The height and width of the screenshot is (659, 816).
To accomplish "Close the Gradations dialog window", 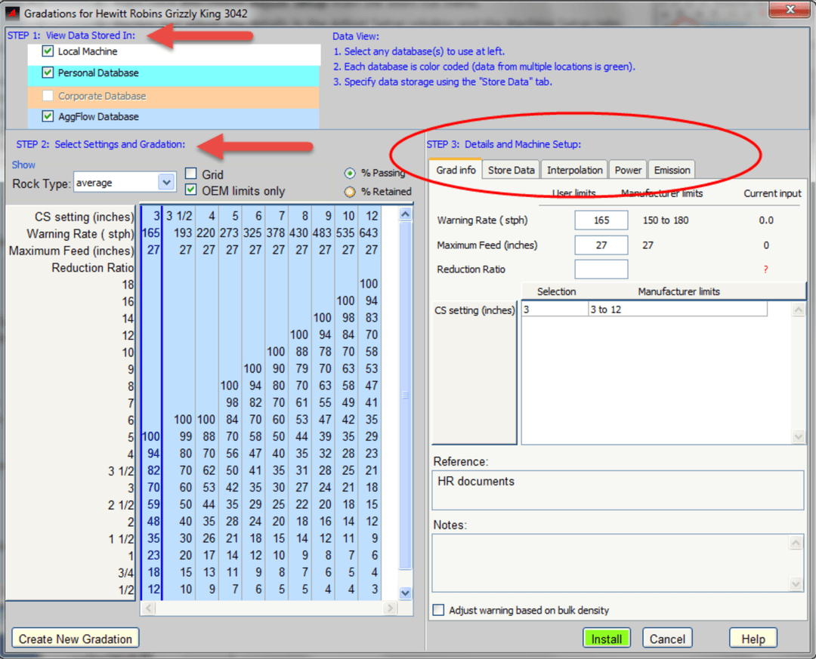I will (789, 10).
